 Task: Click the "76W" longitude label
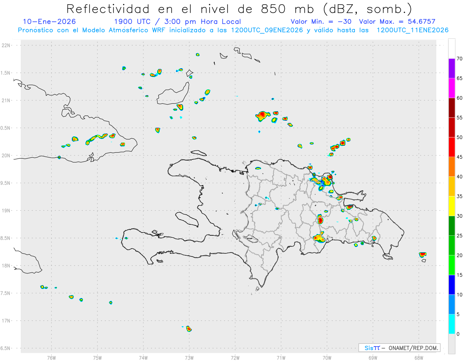[51, 358]
